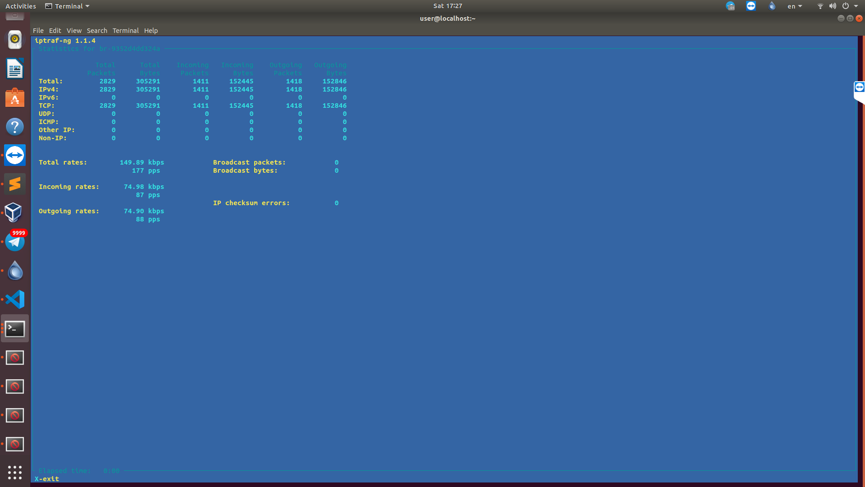Open the File menu
Image resolution: width=865 pixels, height=487 pixels.
38,31
